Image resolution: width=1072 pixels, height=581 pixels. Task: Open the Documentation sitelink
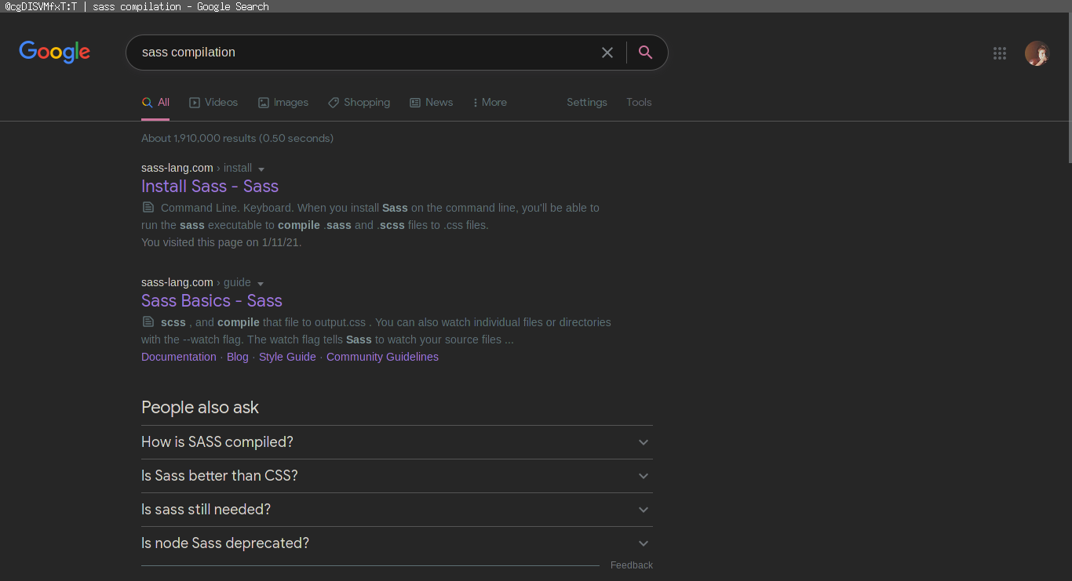[179, 357]
